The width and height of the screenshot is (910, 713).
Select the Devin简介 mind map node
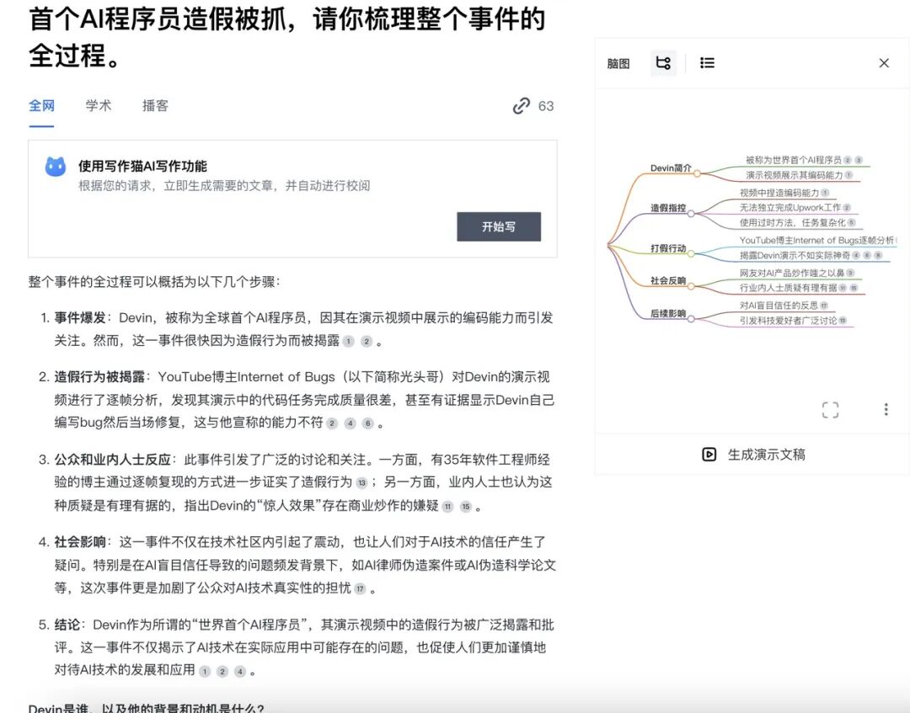[671, 168]
